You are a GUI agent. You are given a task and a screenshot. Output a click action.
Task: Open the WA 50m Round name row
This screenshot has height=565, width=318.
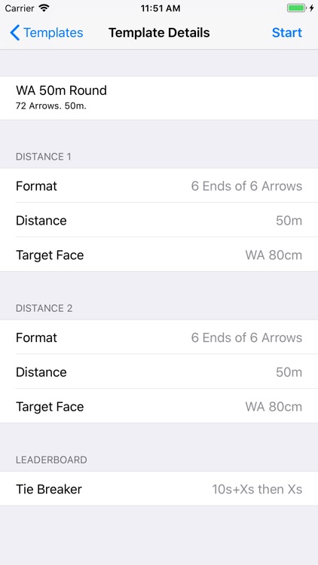(159, 98)
